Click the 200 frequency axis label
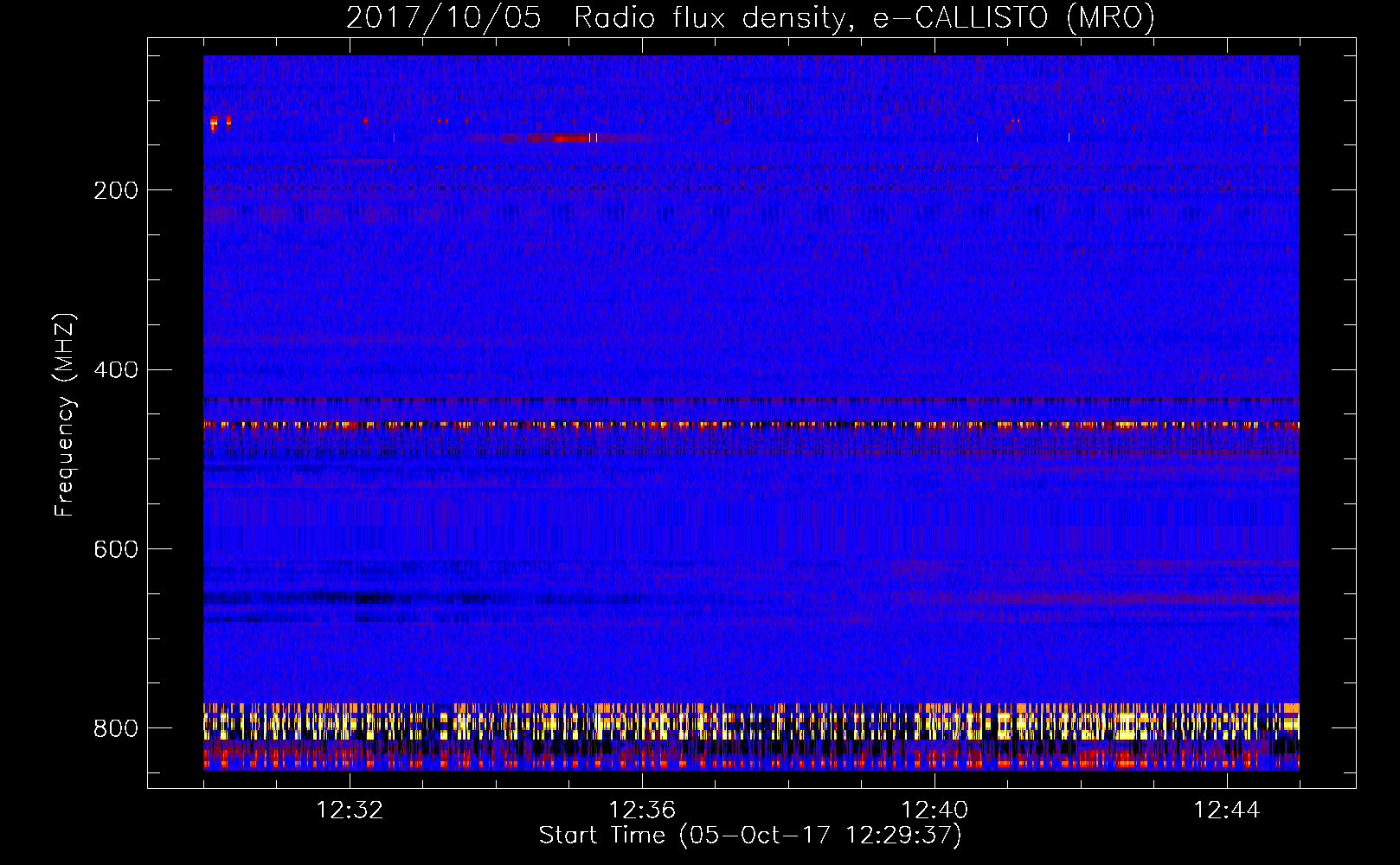The image size is (1400, 865). coord(116,190)
